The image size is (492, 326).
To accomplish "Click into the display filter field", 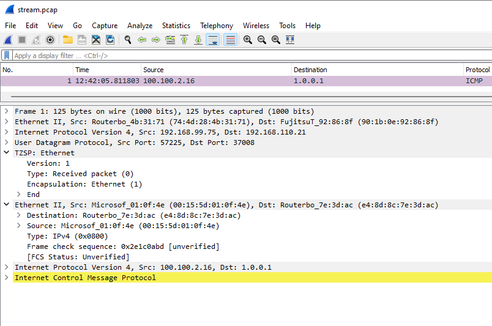I will point(252,56).
